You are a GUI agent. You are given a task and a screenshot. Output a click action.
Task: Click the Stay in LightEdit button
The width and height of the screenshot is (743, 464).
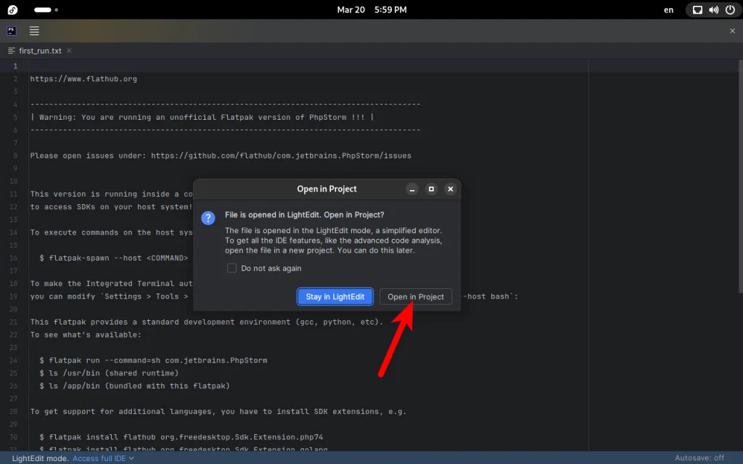[x=334, y=296]
